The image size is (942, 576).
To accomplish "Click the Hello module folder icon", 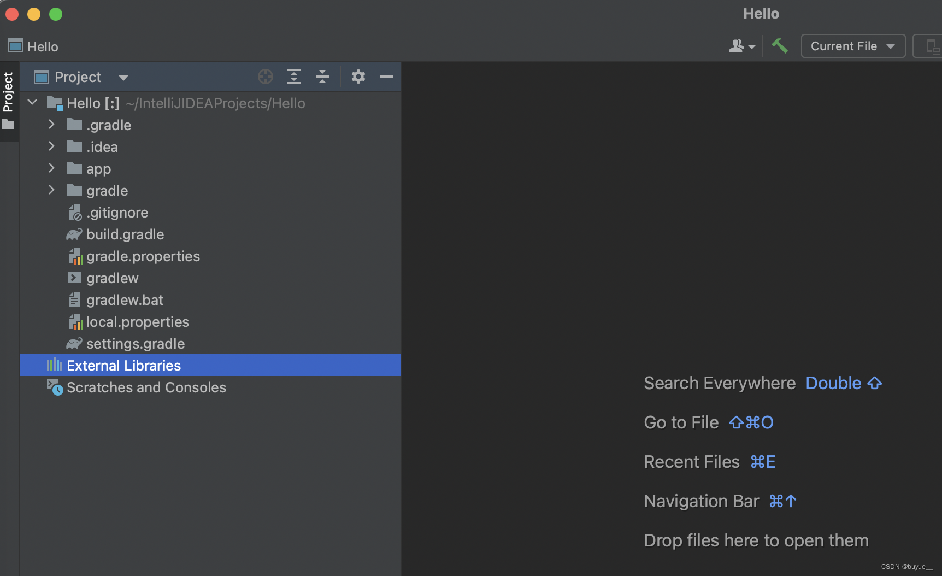I will (x=55, y=103).
